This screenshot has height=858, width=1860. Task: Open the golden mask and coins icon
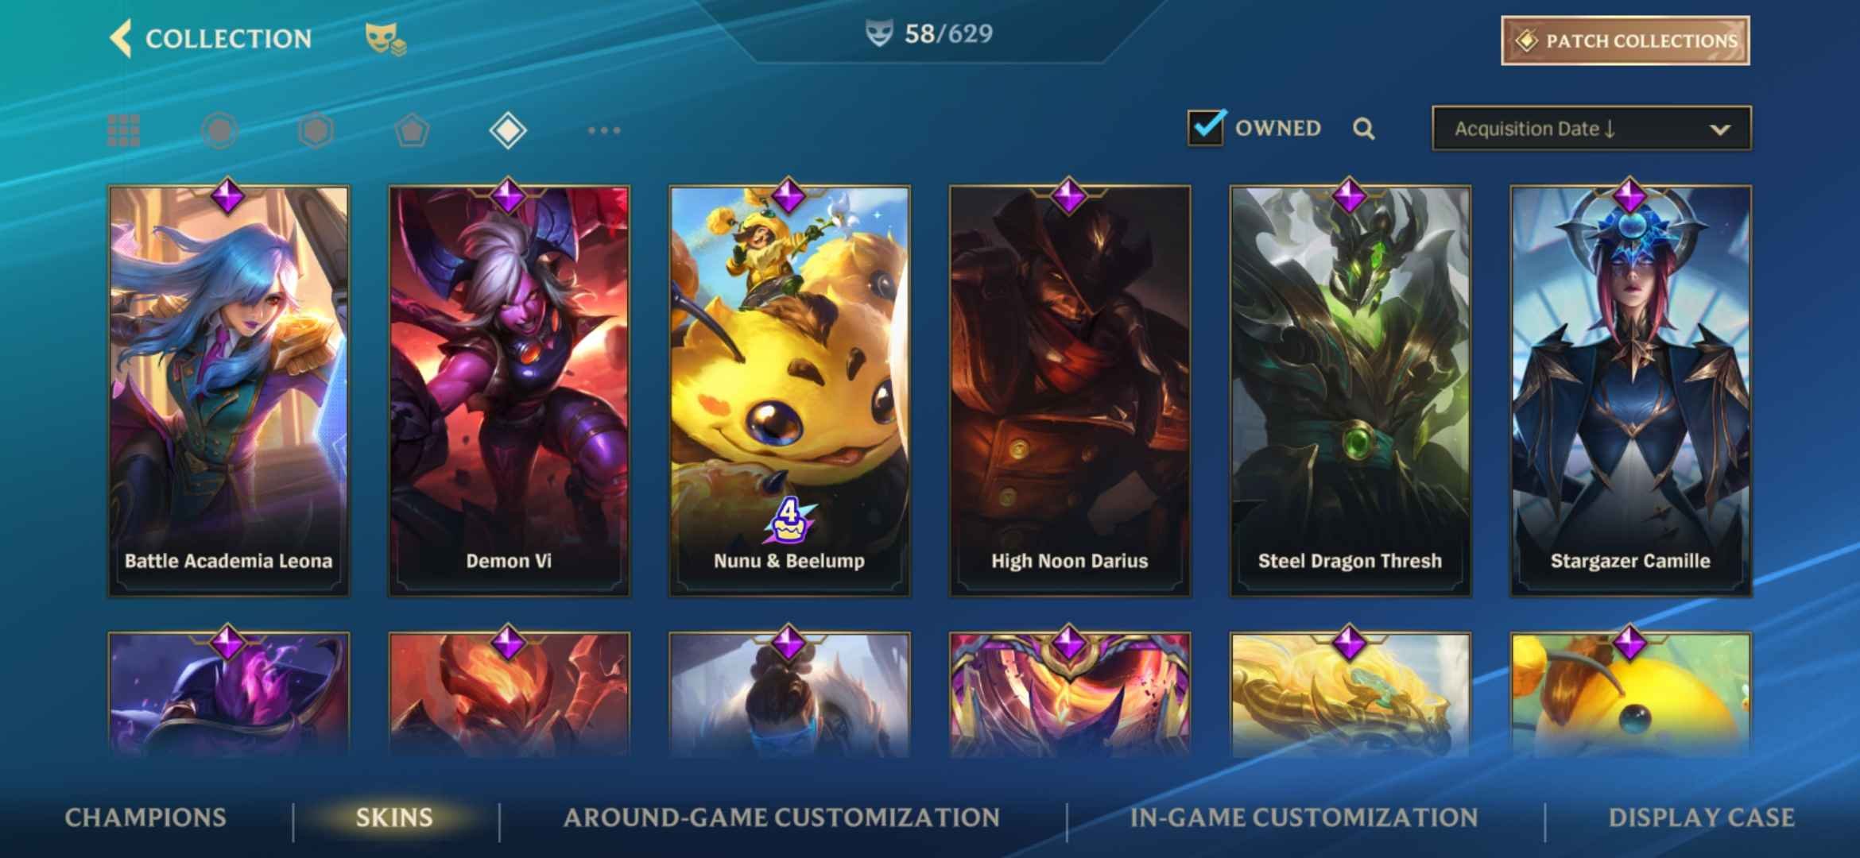pos(386,39)
